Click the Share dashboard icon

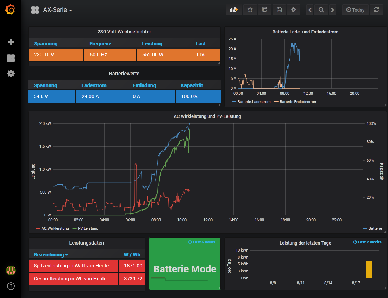coord(264,10)
